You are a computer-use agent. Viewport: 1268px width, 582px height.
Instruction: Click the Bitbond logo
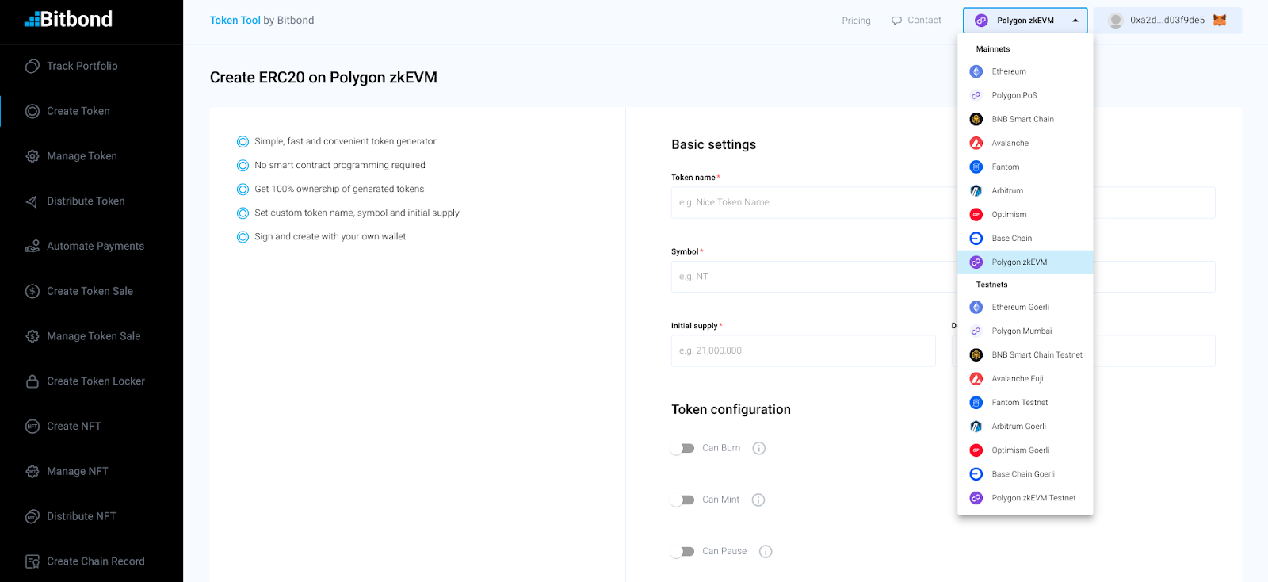click(x=68, y=20)
